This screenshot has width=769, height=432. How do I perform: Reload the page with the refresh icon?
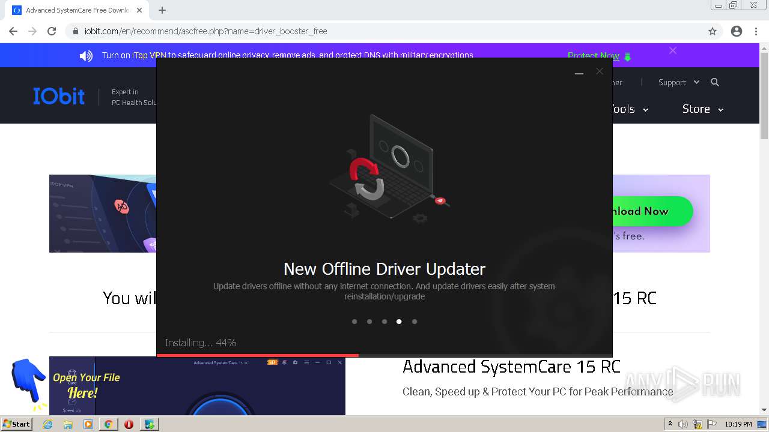[x=52, y=31]
